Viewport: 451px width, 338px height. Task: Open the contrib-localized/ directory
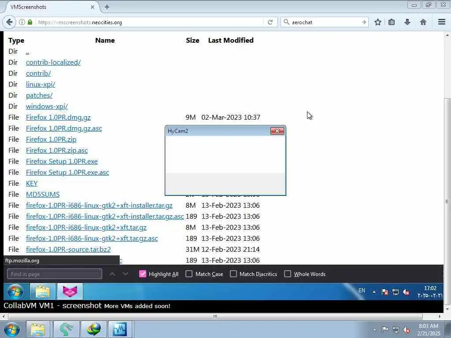53,62
